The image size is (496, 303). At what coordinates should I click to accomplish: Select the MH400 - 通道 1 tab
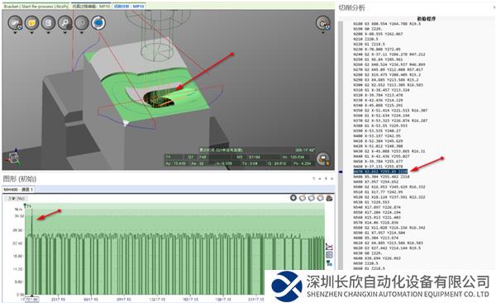pyautogui.click(x=18, y=190)
